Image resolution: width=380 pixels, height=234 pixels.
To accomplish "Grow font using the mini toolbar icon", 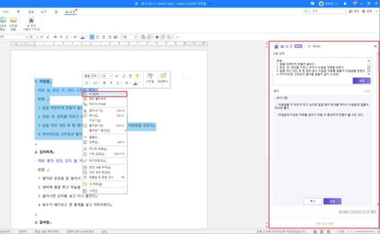I will tap(116, 76).
